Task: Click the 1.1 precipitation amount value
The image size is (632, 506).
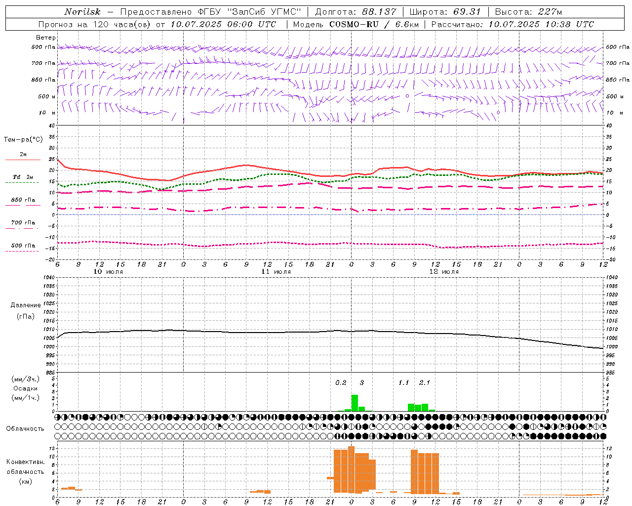Action: (404, 383)
